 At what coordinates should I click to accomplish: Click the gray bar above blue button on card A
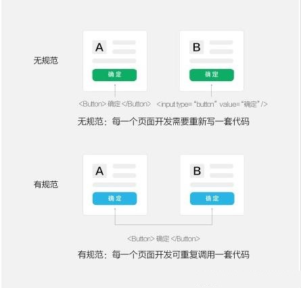point(114,185)
